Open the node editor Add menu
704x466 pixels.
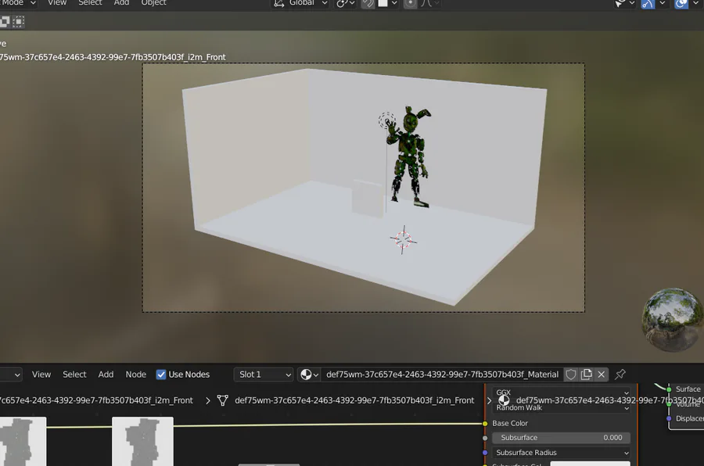point(106,375)
